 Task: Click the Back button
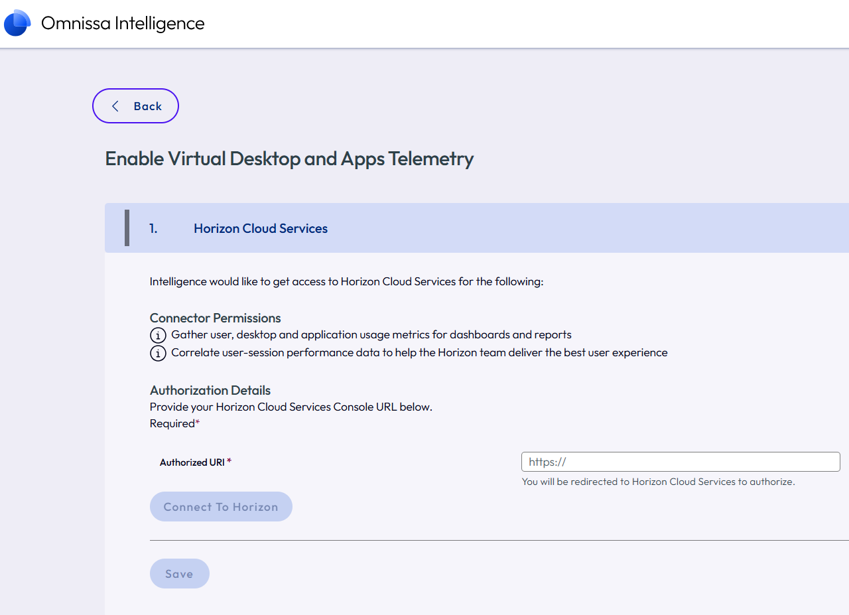135,106
